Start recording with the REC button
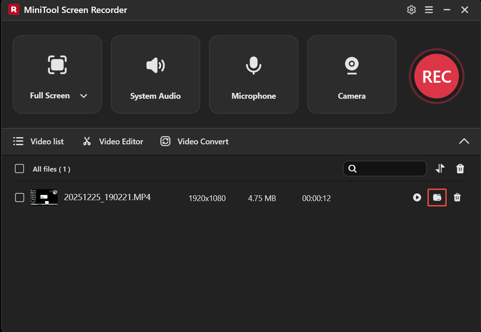481x332 pixels. 436,76
